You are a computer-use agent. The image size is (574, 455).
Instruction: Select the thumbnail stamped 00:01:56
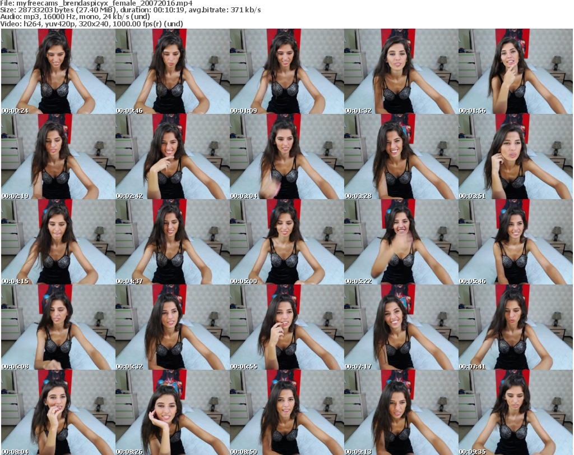tap(516, 71)
